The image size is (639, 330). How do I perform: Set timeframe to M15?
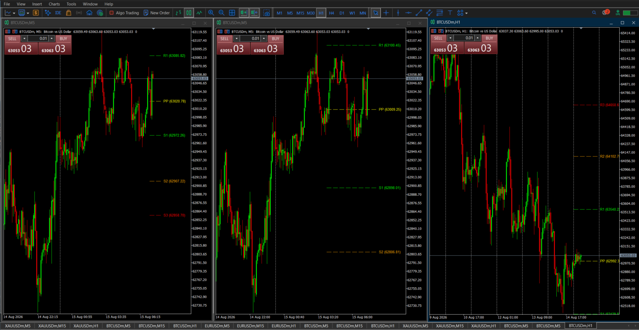[300, 13]
